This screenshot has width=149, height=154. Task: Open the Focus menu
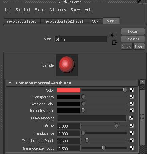click(39, 10)
